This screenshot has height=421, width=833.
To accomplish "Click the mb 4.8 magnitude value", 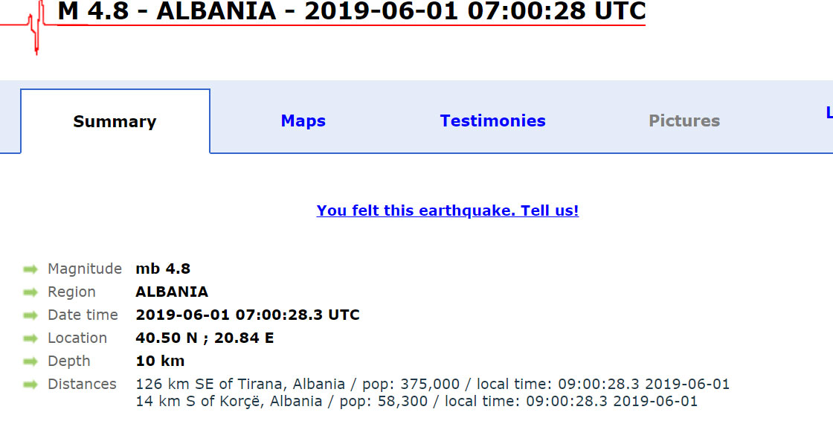I will [163, 269].
